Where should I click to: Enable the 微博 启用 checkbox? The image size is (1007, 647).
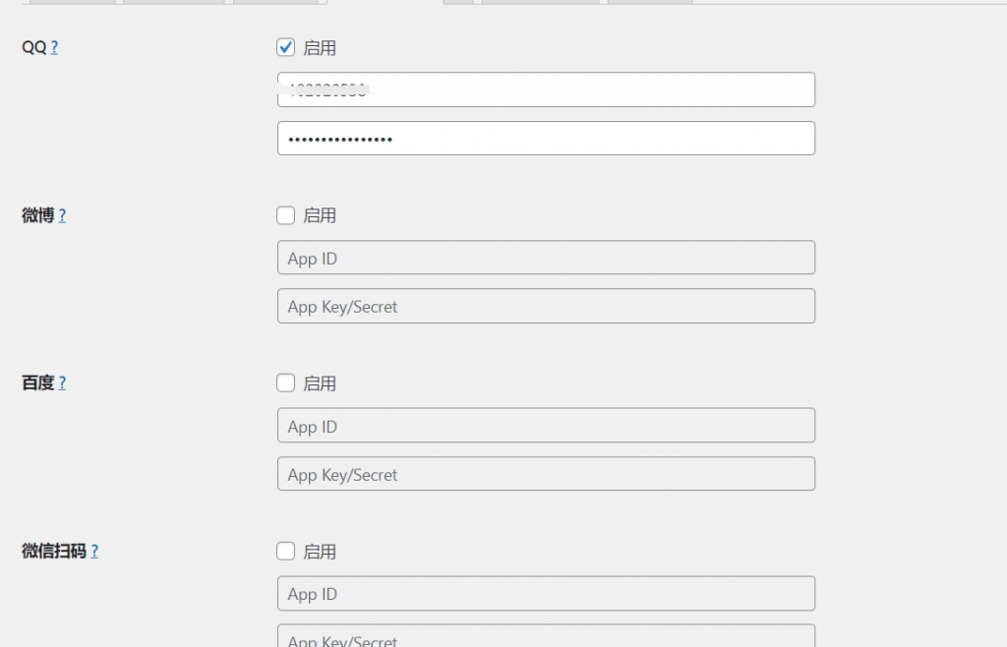point(286,215)
